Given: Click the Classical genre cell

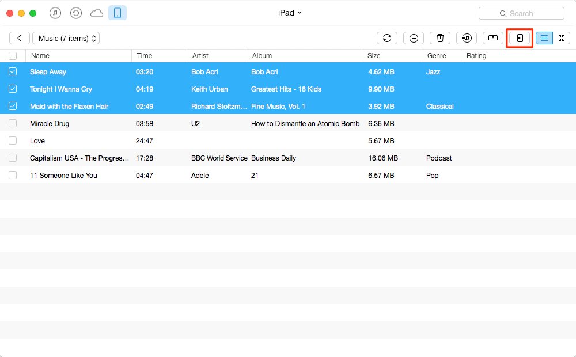Looking at the screenshot, I should point(439,107).
